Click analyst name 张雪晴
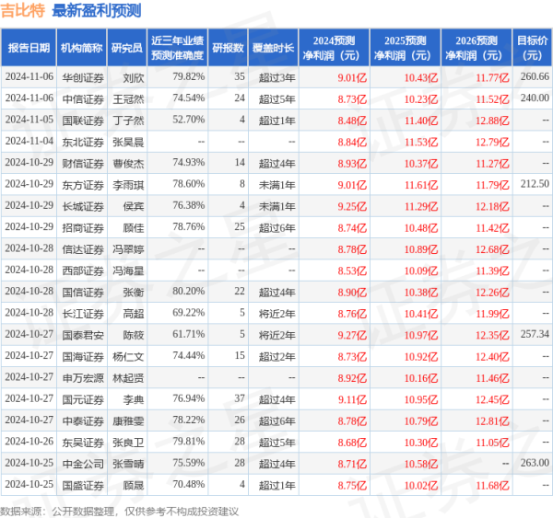Screen dimensions: 553x518 128,464
